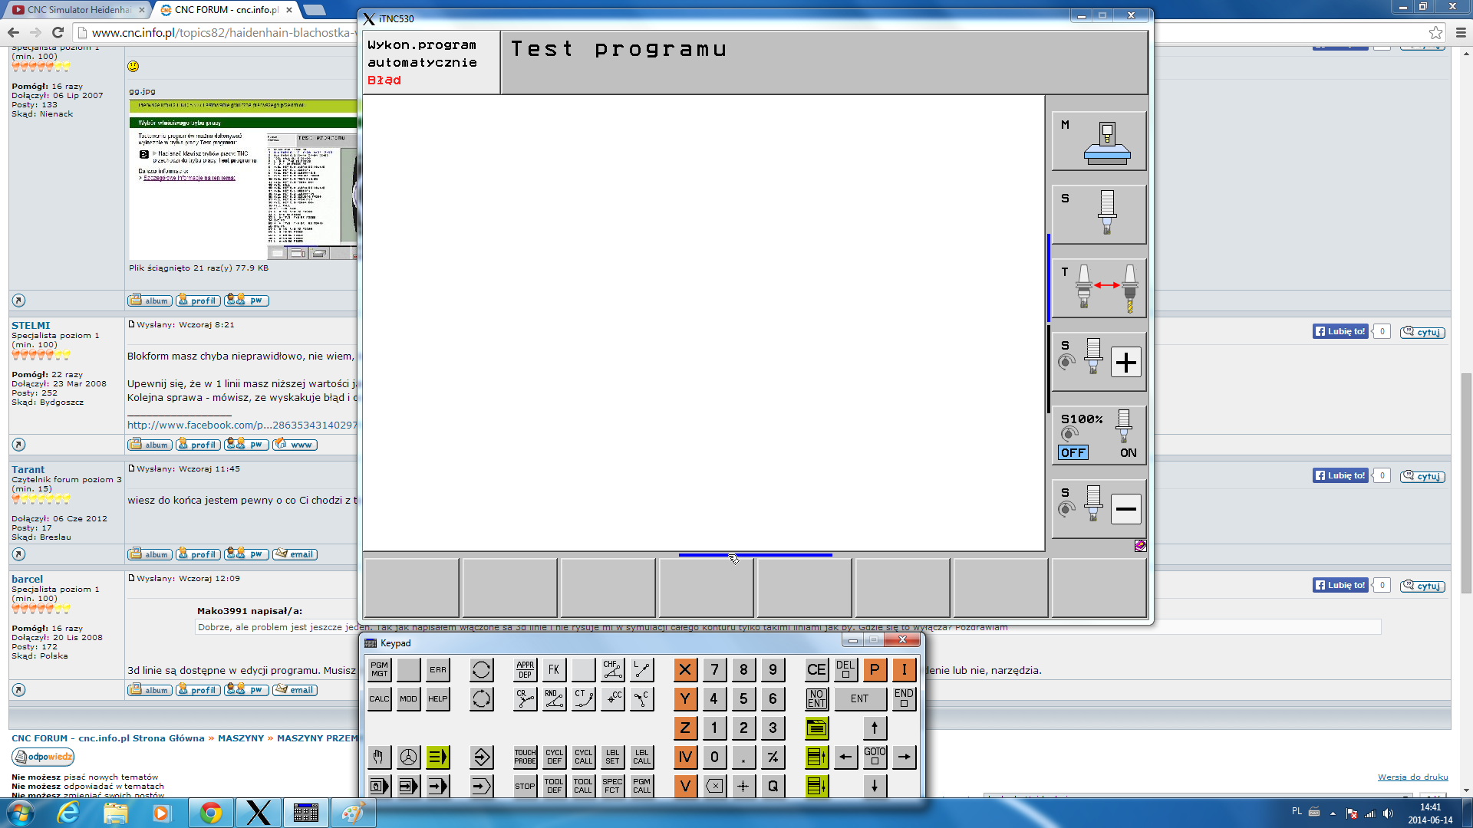Click the left arrow key on Keypad
Image resolution: width=1473 pixels, height=828 pixels.
tap(845, 757)
